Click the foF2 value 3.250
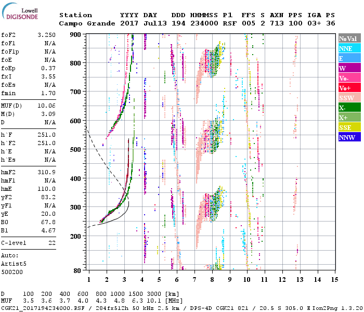Screen dimensions: 364x312 [46, 35]
